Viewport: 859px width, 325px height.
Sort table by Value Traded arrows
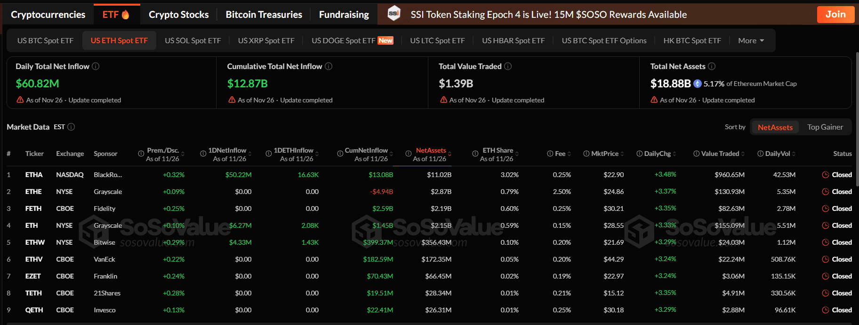(743, 154)
